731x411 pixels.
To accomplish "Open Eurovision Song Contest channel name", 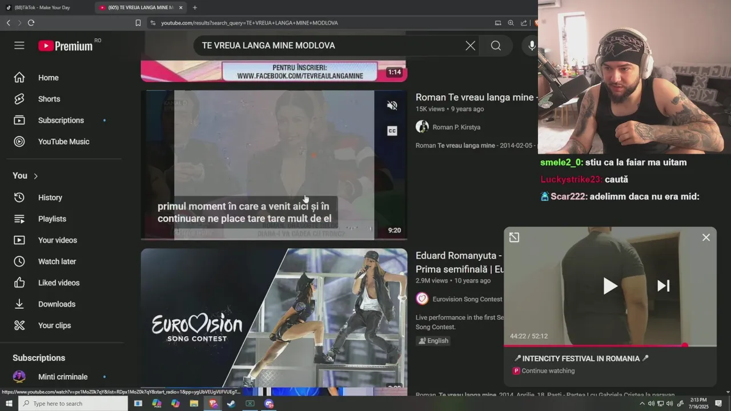I will point(467,299).
